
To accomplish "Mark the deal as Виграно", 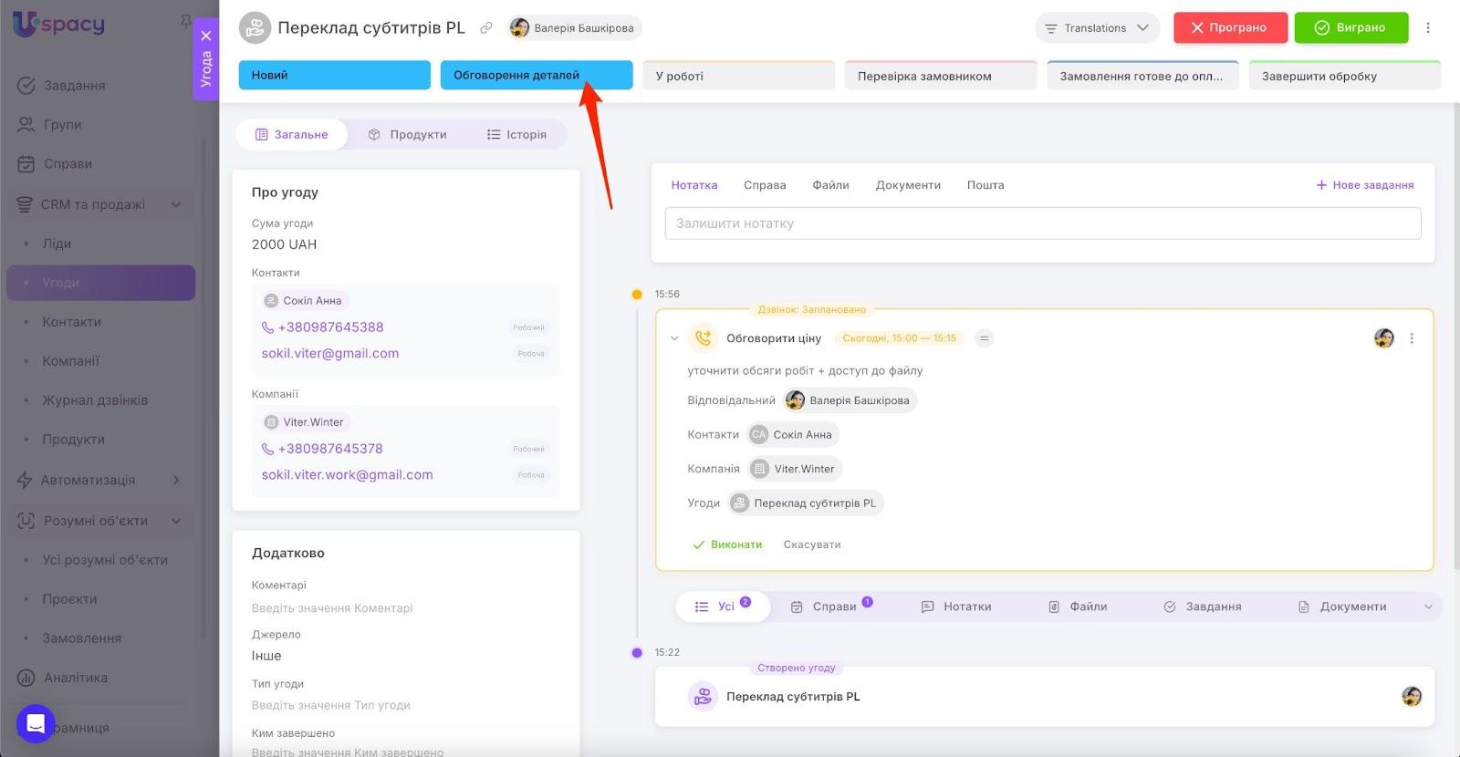I will pyautogui.click(x=1350, y=28).
